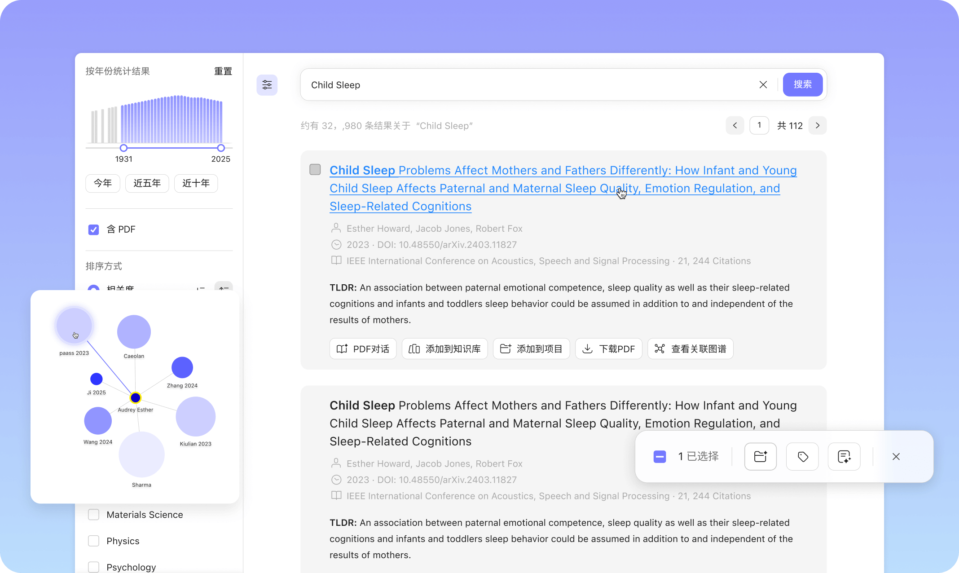Click the 搜索 search button
Screen dimensions: 959x573
click(802, 84)
